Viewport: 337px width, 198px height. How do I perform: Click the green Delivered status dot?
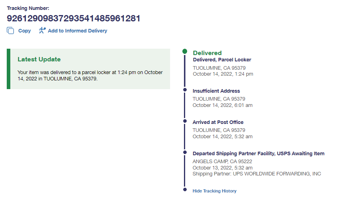point(185,51)
